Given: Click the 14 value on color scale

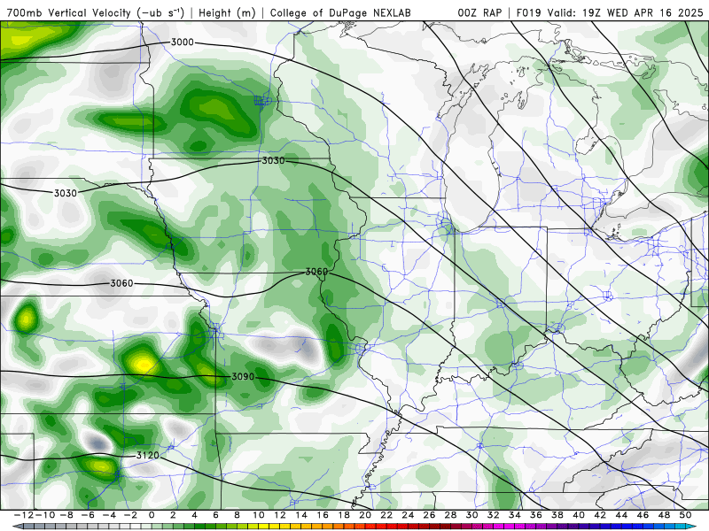Looking at the screenshot, I should [301, 515].
